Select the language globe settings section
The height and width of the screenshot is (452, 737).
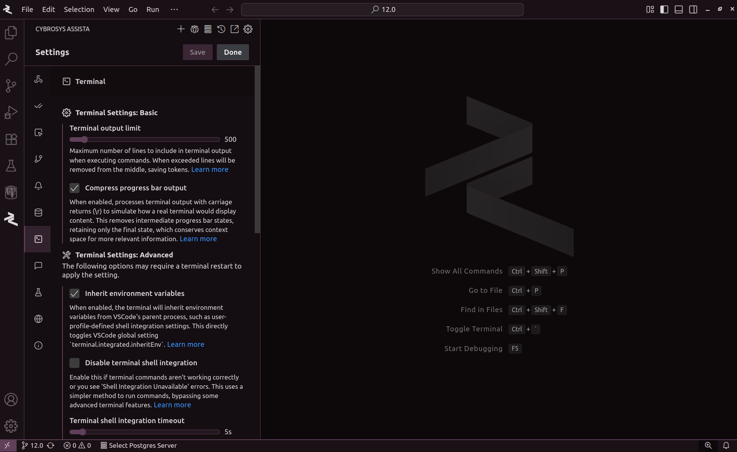[x=38, y=319]
